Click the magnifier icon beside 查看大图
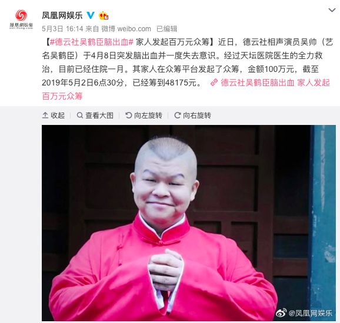Screen dimensions: 340x323 (80, 116)
